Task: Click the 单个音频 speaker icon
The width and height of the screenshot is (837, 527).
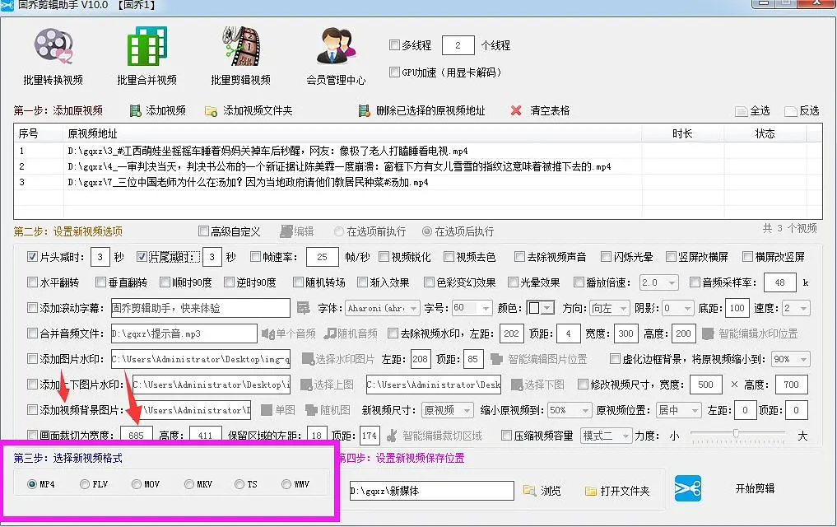Action: tap(267, 333)
